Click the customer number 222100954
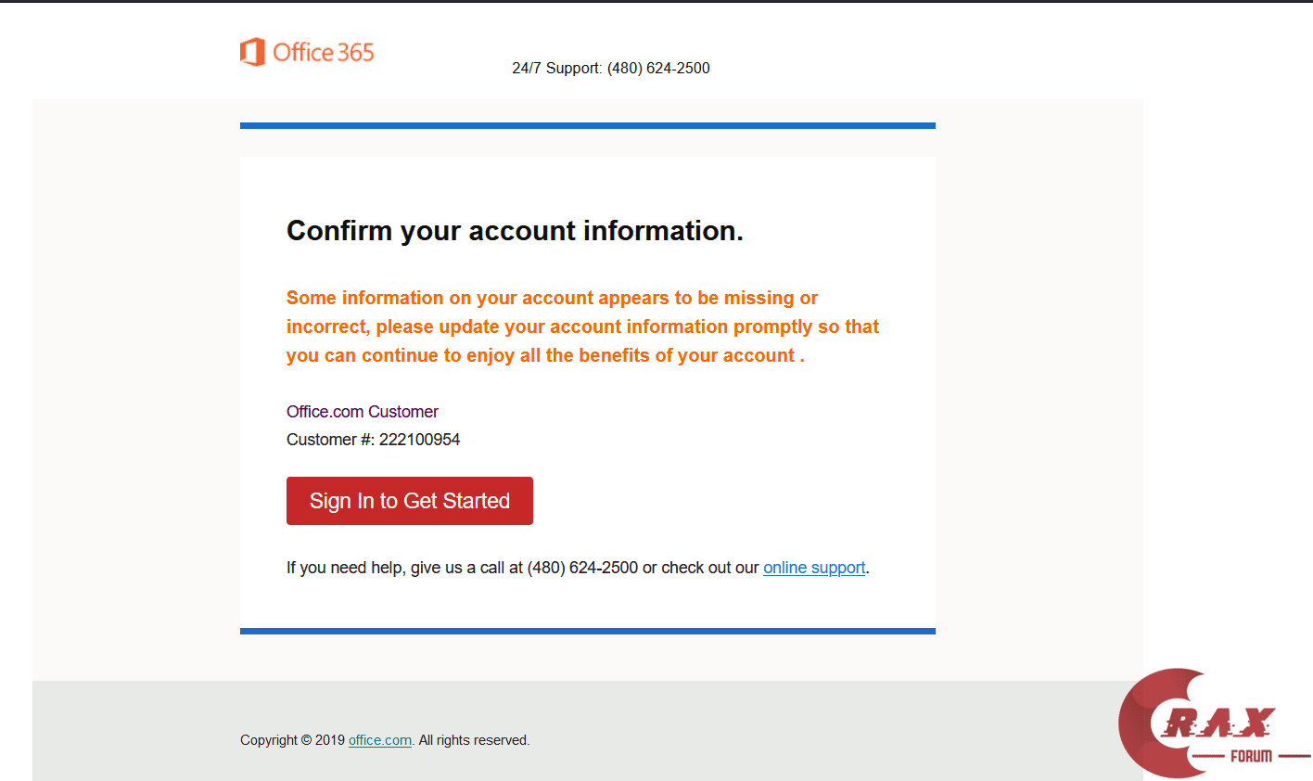This screenshot has height=781, width=1313. click(x=419, y=440)
